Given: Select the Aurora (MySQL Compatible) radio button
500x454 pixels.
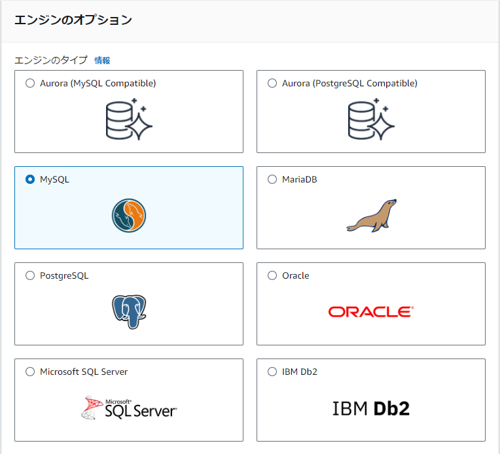Looking at the screenshot, I should pyautogui.click(x=30, y=83).
